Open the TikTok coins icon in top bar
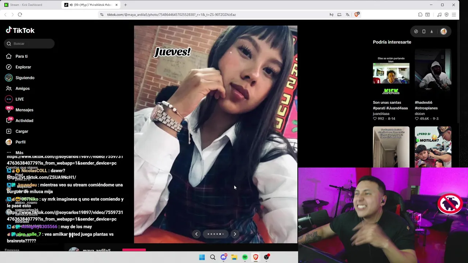The height and width of the screenshot is (263, 468). point(416,31)
